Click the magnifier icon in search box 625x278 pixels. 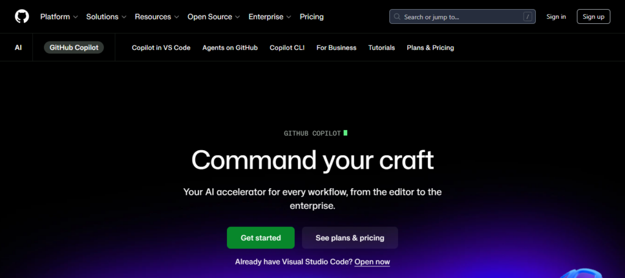point(397,16)
